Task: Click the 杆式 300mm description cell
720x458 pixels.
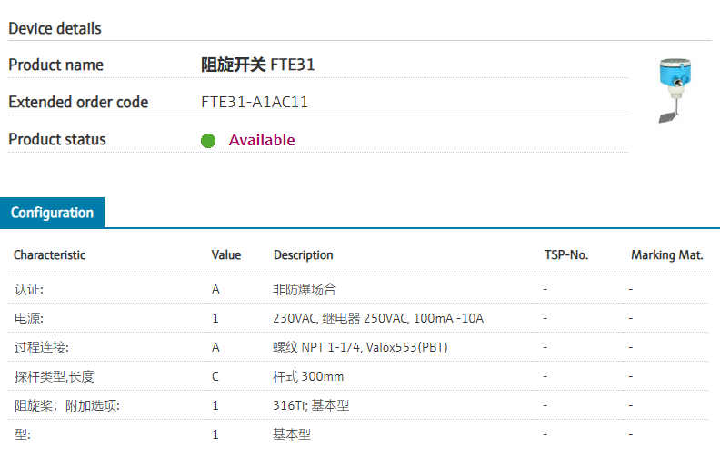Action: point(308,376)
